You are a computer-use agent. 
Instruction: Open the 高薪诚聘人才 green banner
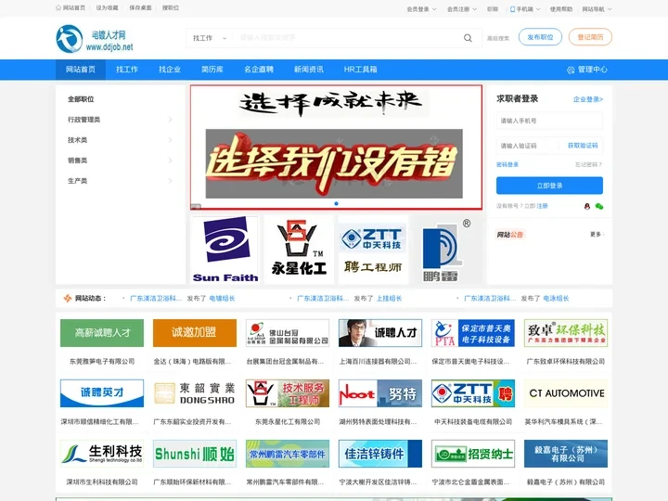click(102, 333)
